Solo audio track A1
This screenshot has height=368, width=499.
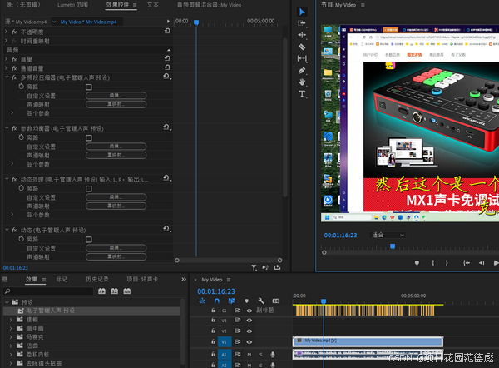(x=260, y=355)
